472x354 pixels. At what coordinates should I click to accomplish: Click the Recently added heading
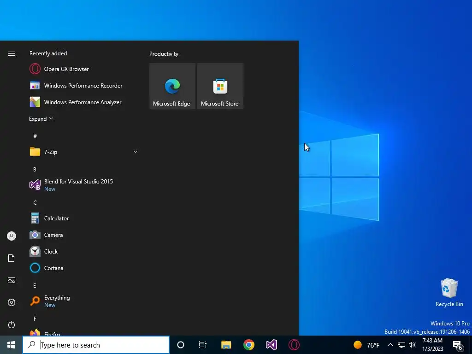tap(48, 53)
